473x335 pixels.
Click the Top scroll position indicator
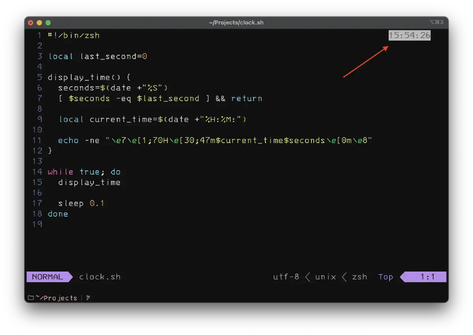click(385, 277)
